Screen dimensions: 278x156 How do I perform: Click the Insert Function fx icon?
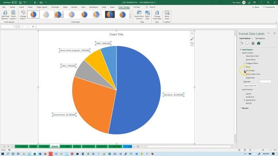click(x=33, y=26)
